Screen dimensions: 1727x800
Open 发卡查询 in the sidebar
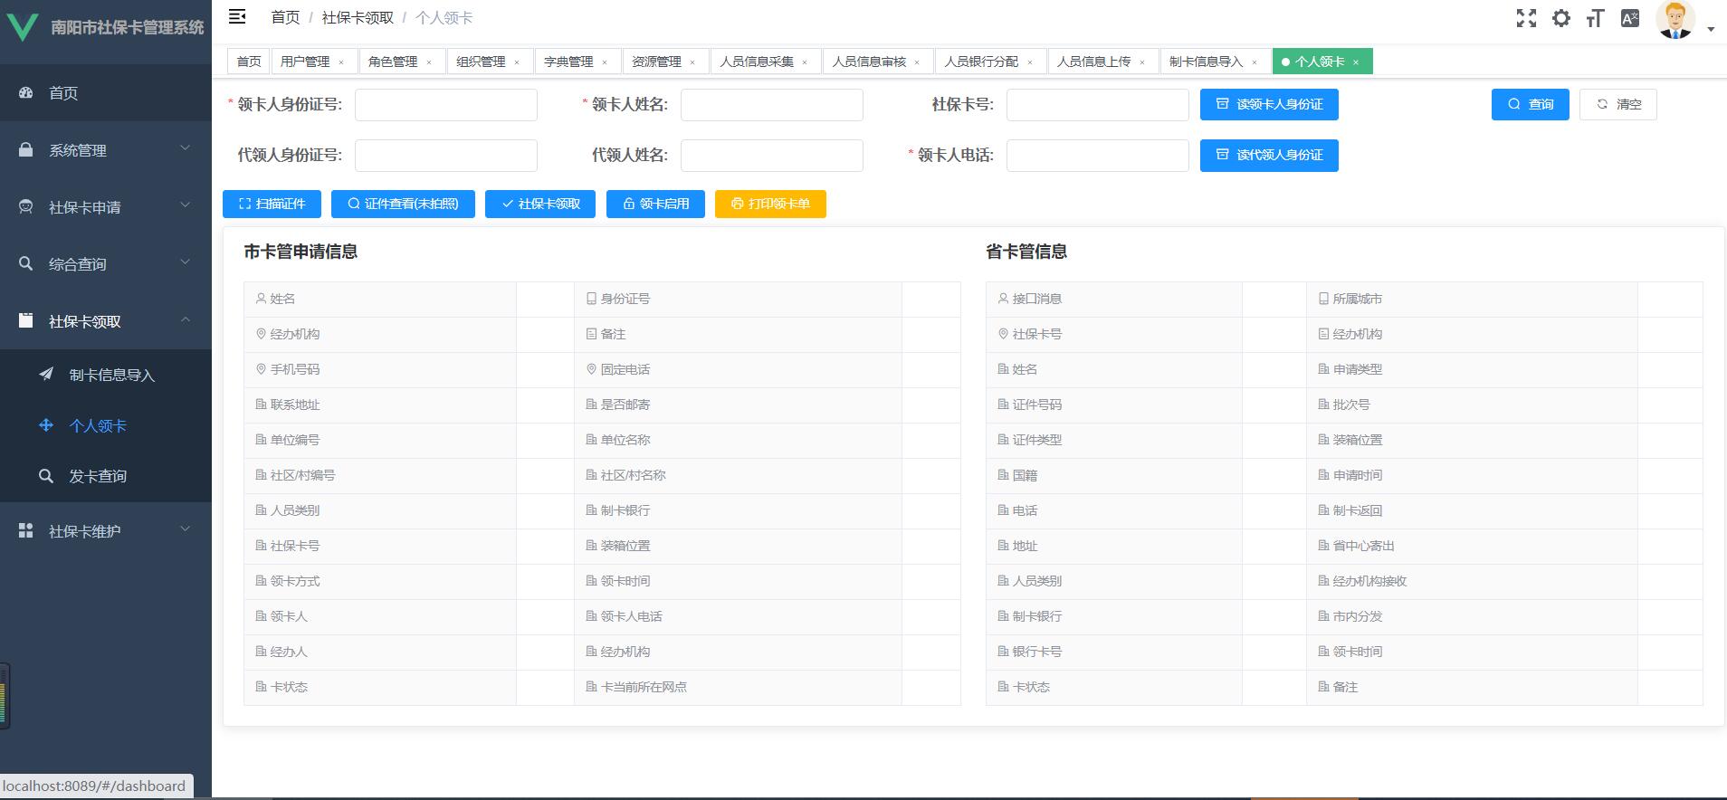point(106,476)
